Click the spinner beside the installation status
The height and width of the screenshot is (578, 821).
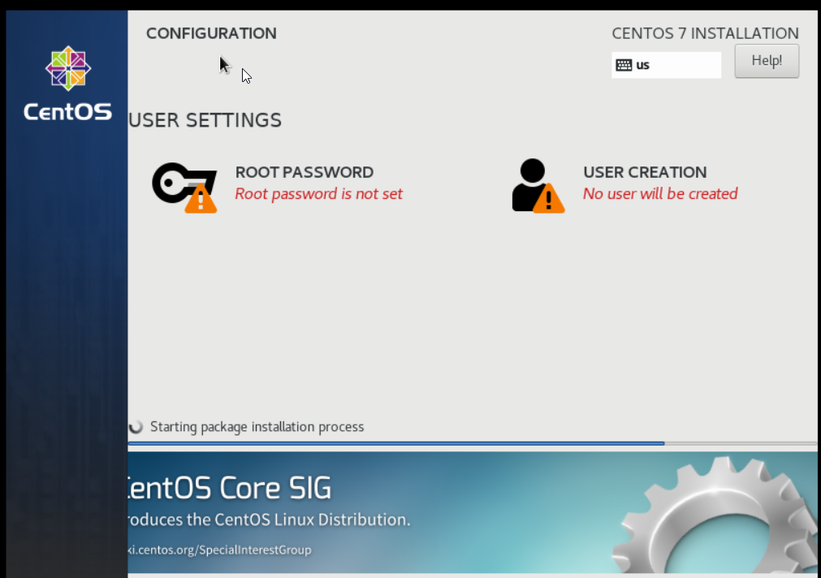pos(136,427)
